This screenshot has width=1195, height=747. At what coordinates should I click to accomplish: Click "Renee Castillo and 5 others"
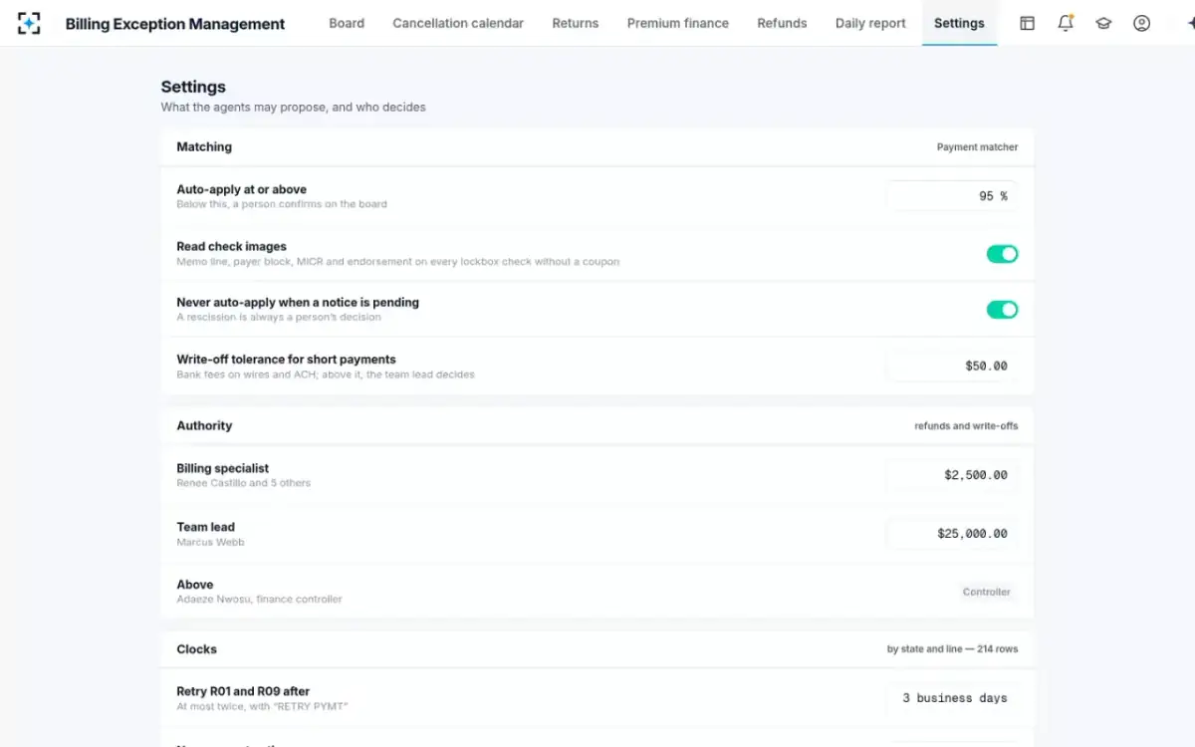coord(243,483)
